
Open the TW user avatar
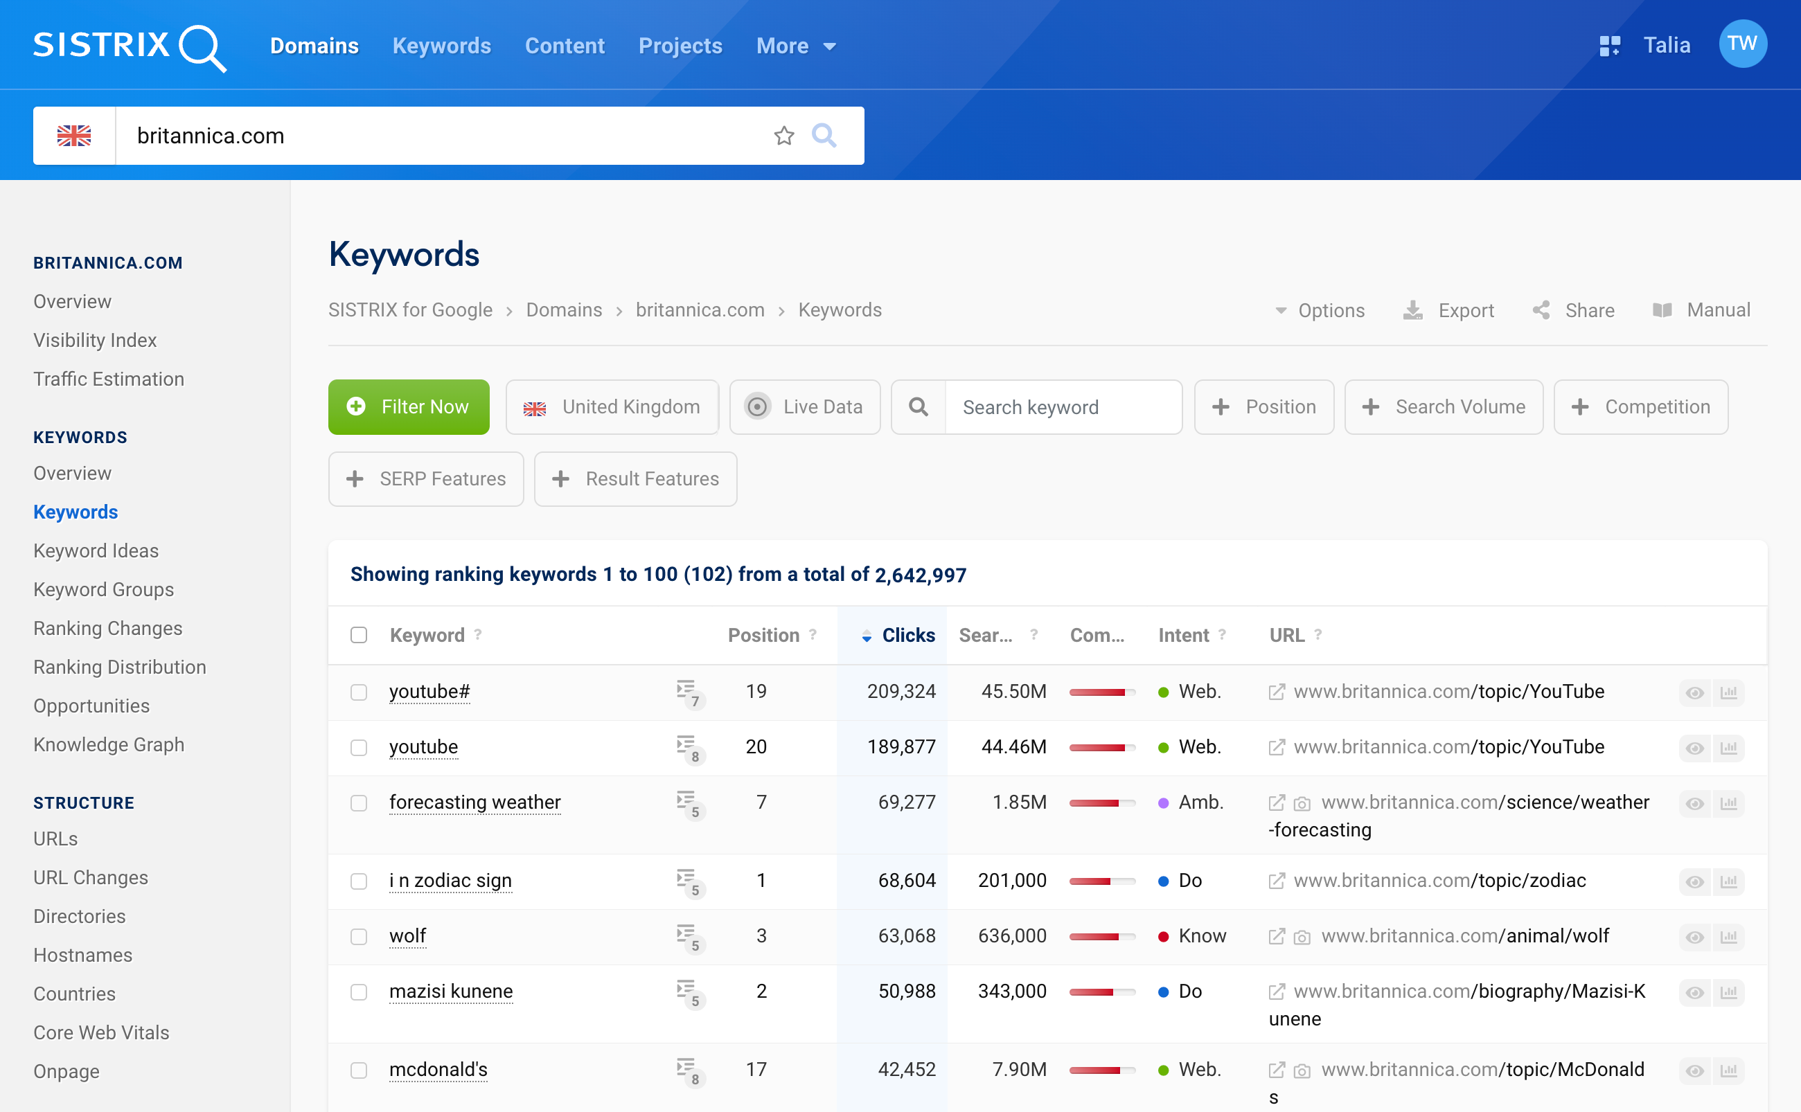click(x=1742, y=44)
